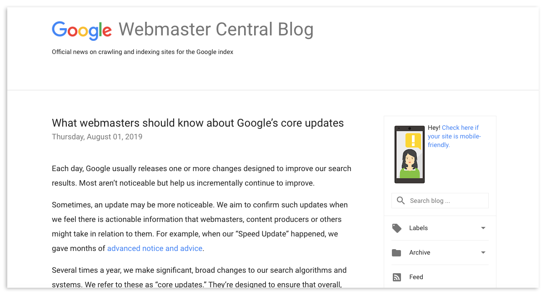Click the Thursday, August 01, 2019 post date
The image size is (546, 295).
coord(97,137)
